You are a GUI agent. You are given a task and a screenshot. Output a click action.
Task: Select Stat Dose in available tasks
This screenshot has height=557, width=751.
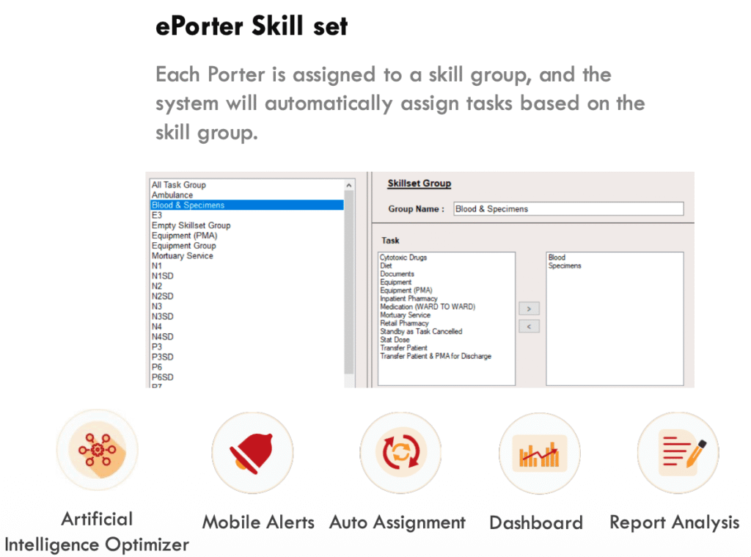395,340
